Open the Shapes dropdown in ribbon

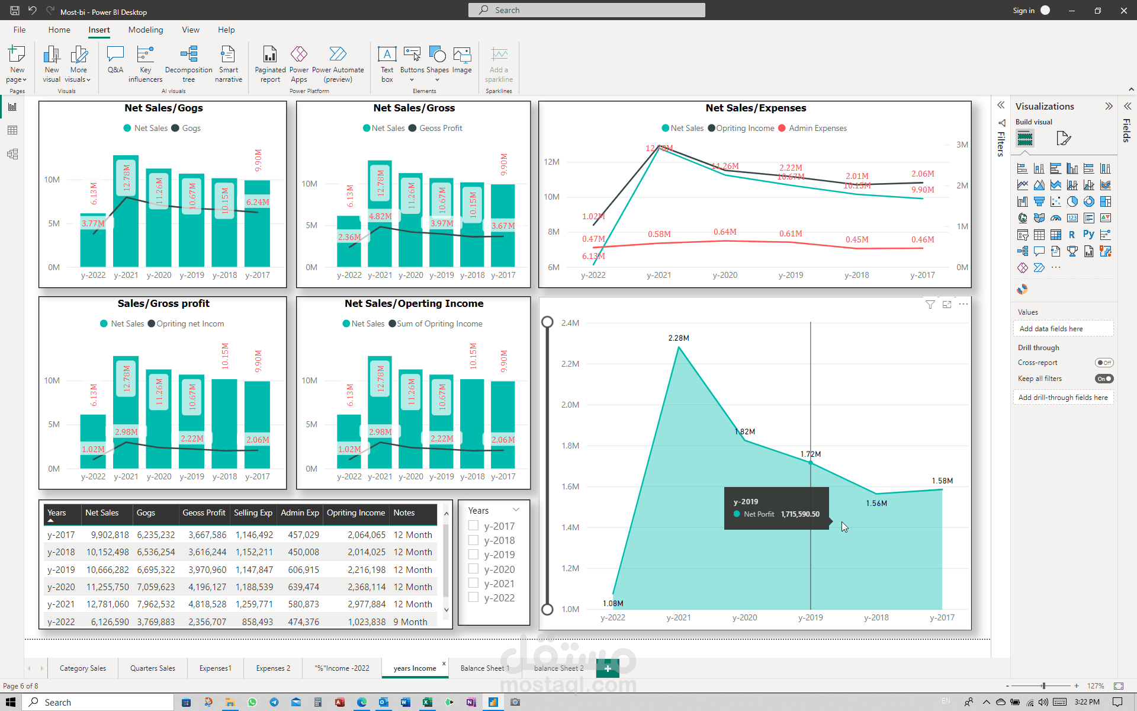(x=437, y=79)
